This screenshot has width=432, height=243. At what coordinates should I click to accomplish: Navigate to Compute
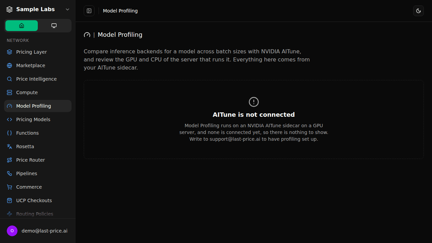tap(38, 92)
